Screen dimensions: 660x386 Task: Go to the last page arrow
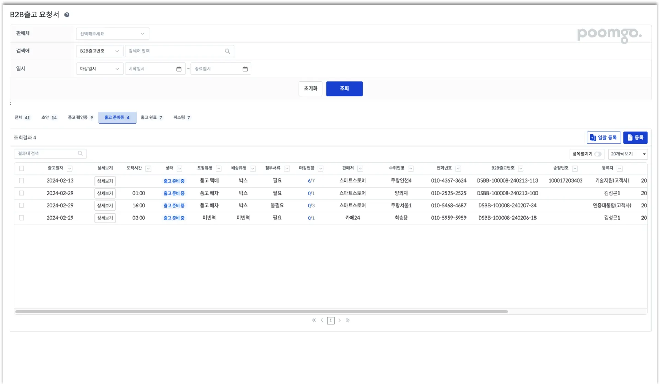pyautogui.click(x=347, y=320)
